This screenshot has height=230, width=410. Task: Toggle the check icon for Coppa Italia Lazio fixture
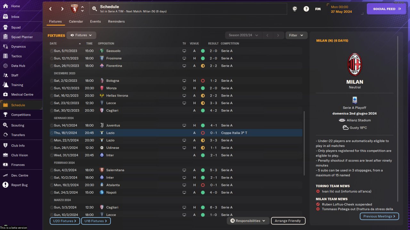[52, 133]
